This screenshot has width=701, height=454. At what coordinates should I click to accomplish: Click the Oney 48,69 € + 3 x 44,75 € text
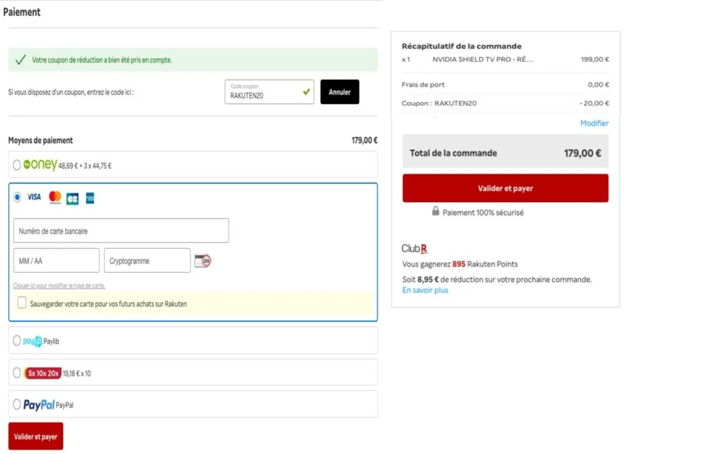[85, 166]
